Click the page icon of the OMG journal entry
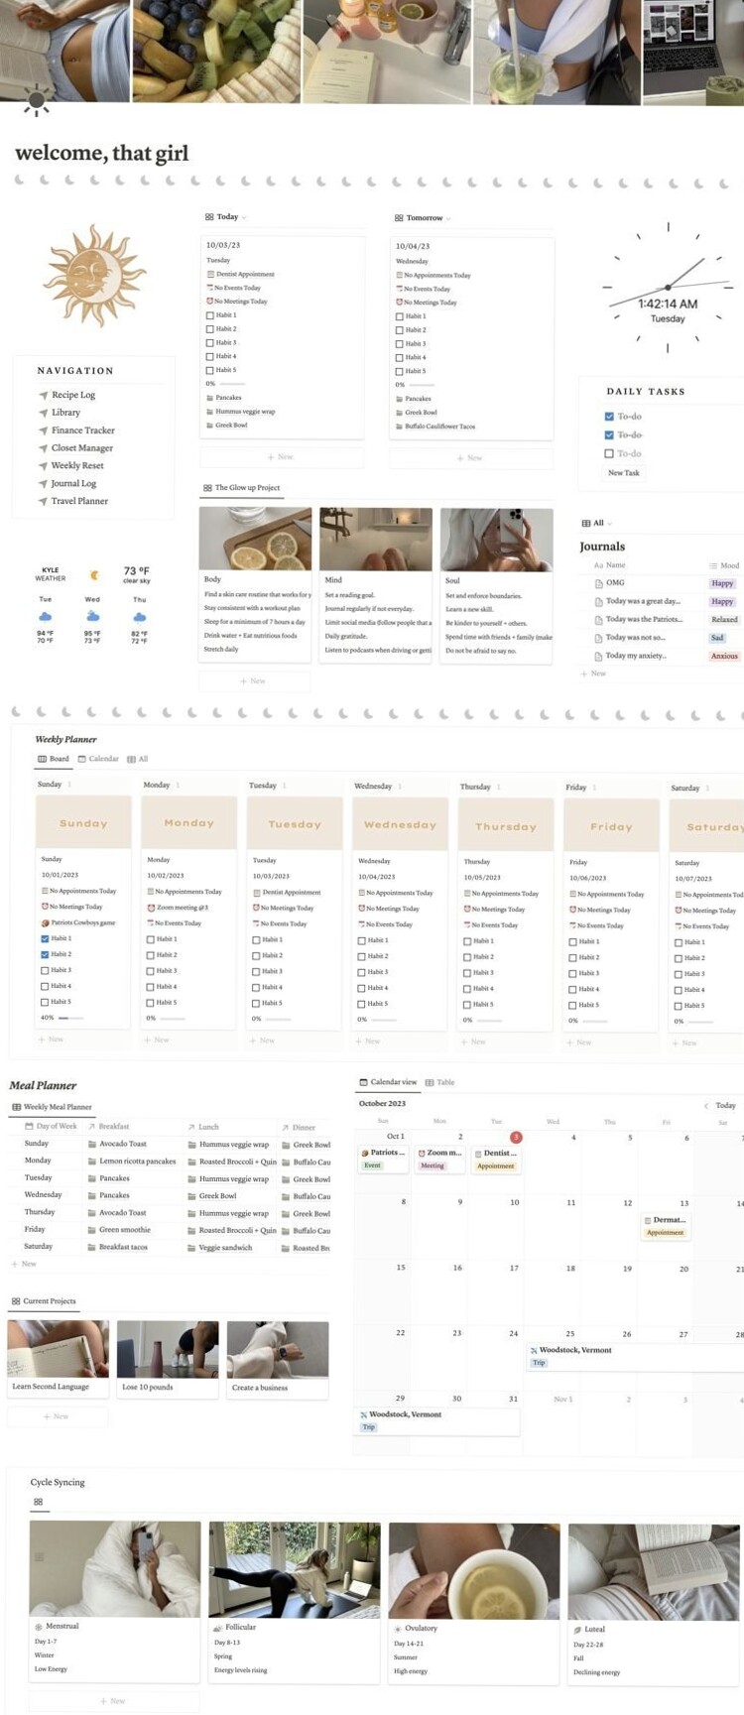The width and height of the screenshot is (744, 1715). [x=598, y=583]
